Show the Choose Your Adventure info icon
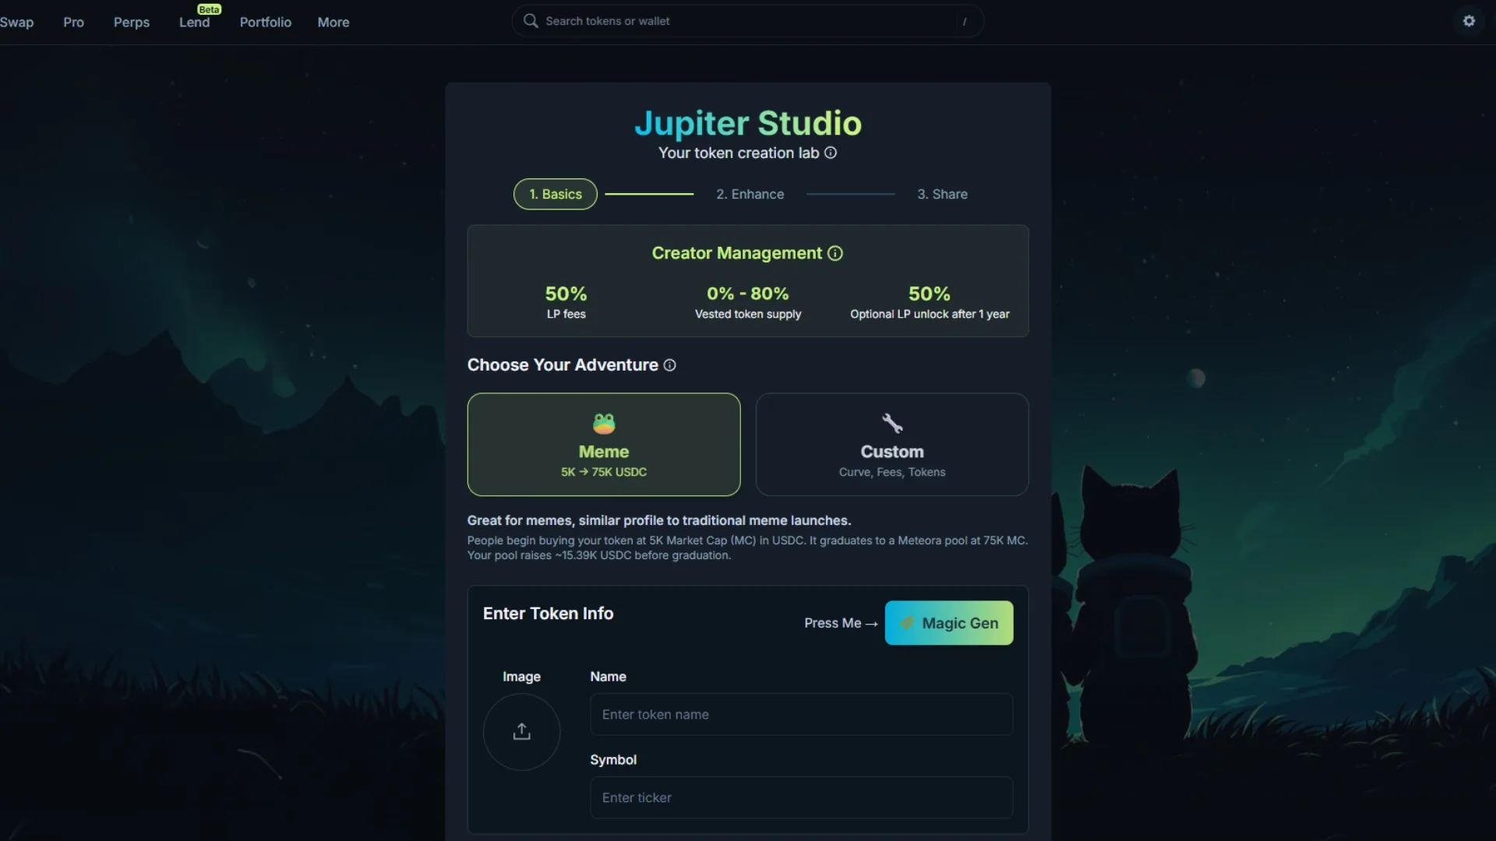The height and width of the screenshot is (841, 1496). (x=669, y=365)
